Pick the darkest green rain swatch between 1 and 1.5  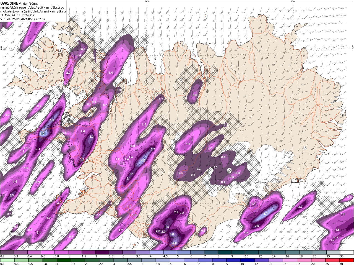click(64, 260)
